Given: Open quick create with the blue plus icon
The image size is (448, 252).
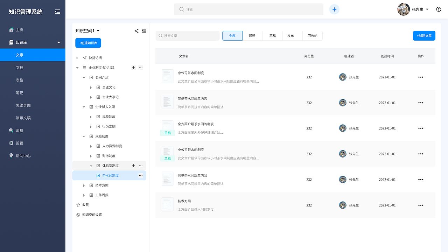Looking at the screenshot, I should (x=334, y=9).
